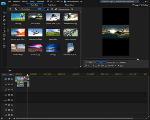Click the Stop button in preview
Image resolution: width=150 pixels, height=120 pixels.
[89, 65]
